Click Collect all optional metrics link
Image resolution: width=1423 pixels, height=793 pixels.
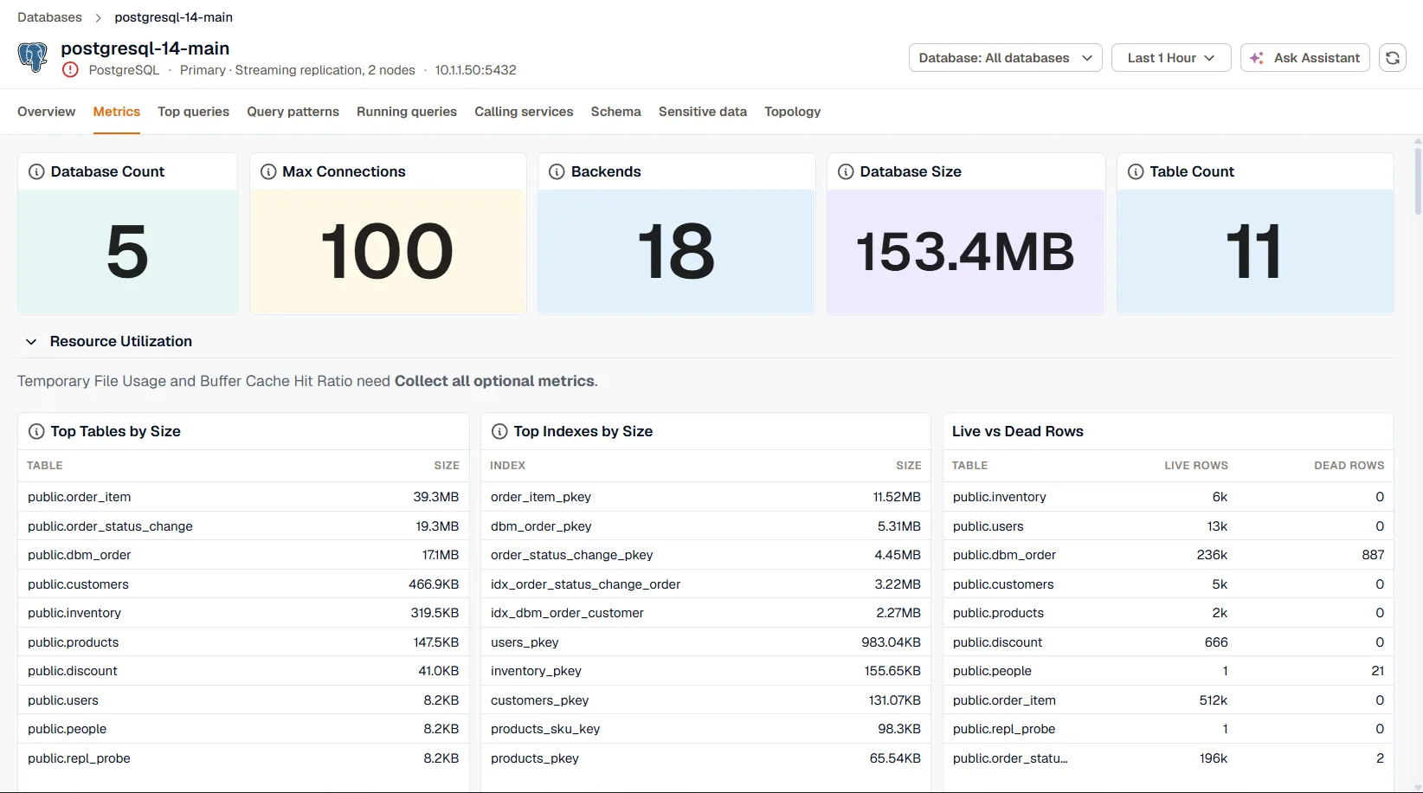click(494, 381)
